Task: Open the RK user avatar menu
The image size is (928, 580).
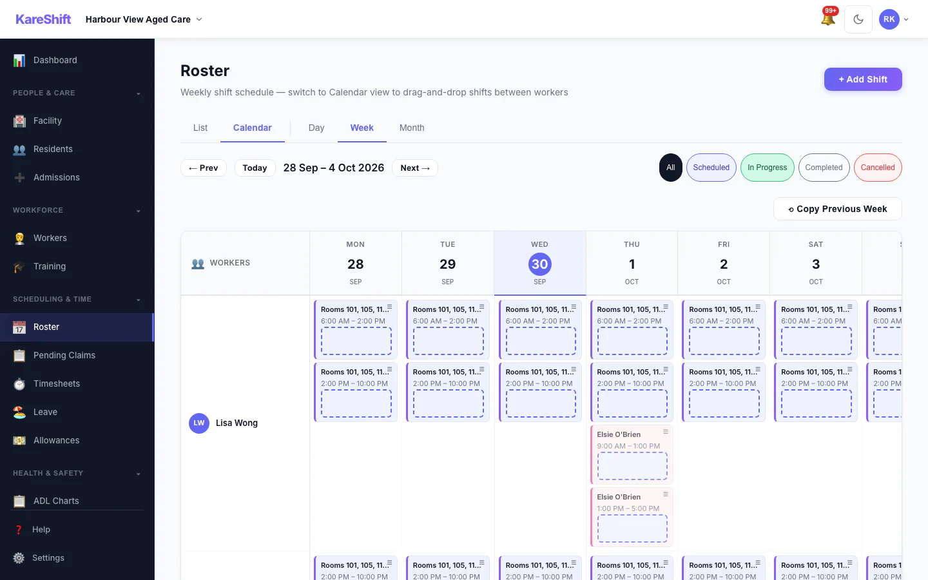Action: point(894,19)
